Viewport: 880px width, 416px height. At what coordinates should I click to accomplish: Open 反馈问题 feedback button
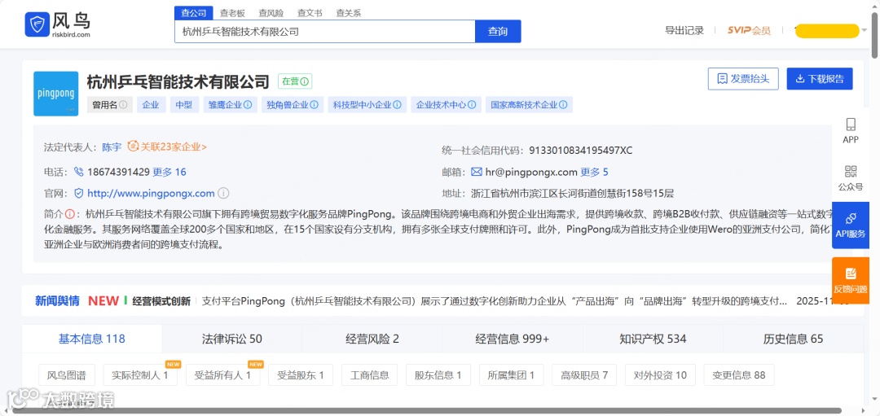point(851,280)
